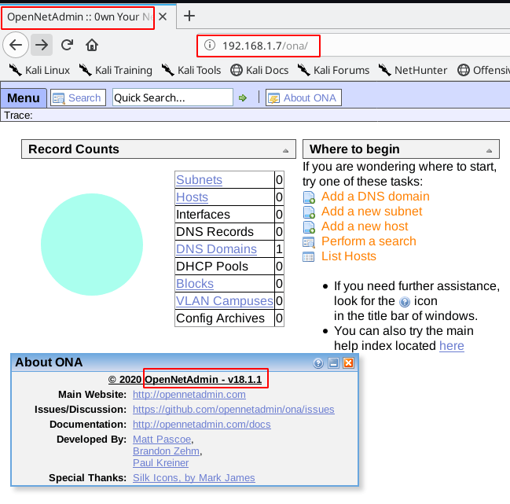Click the cyan Record Counts pie chart
The image size is (510, 504).
92,245
